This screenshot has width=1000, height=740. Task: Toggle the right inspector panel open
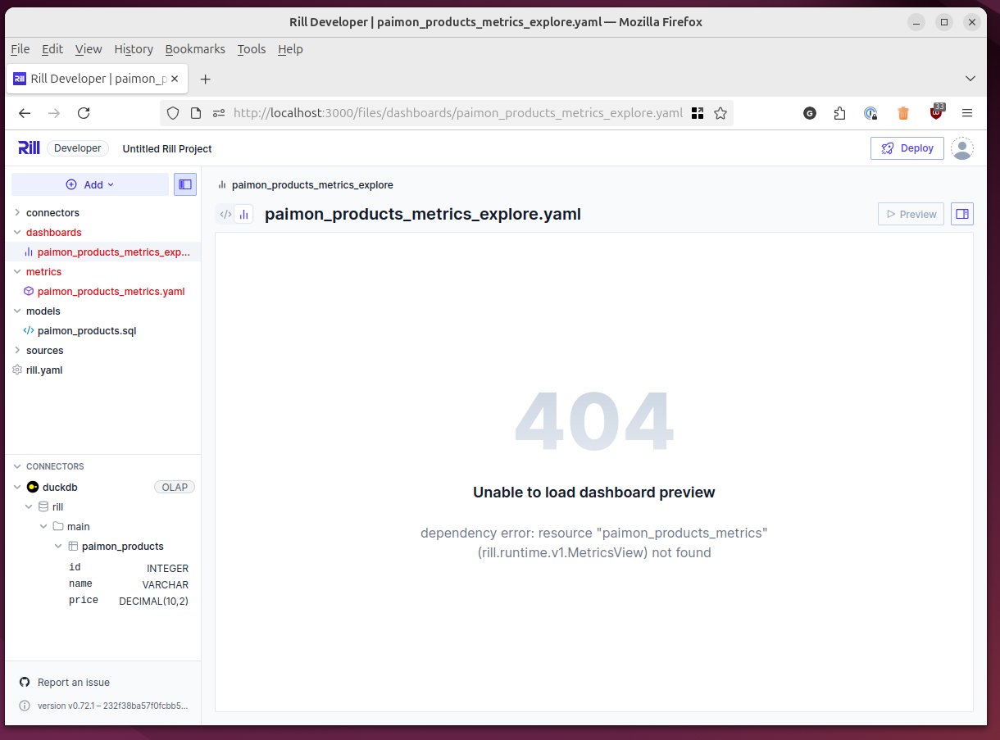pos(961,213)
